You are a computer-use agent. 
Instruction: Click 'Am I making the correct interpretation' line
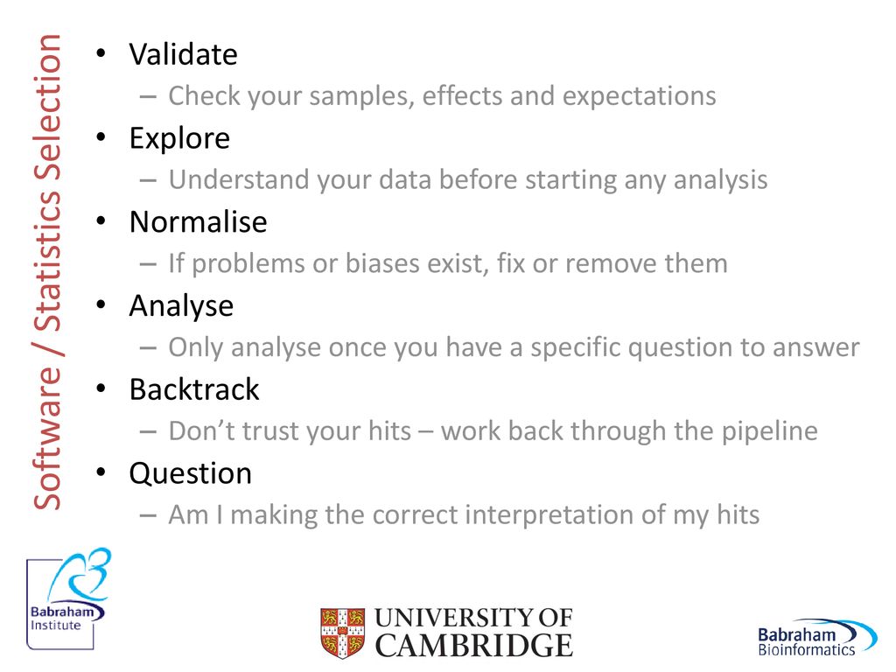click(x=464, y=514)
